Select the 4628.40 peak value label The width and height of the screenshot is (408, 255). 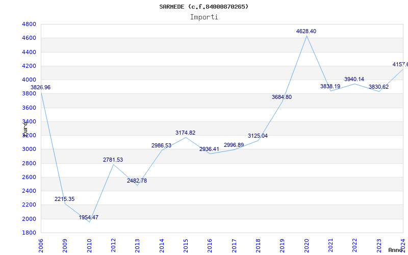coord(306,31)
